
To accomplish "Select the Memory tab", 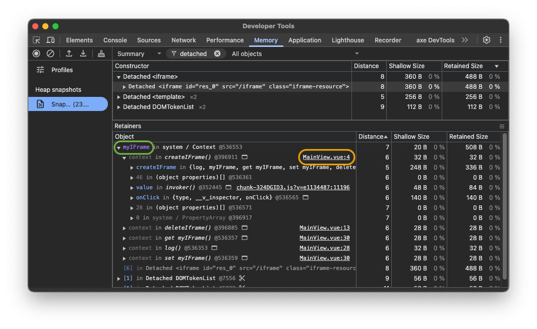I will 266,40.
